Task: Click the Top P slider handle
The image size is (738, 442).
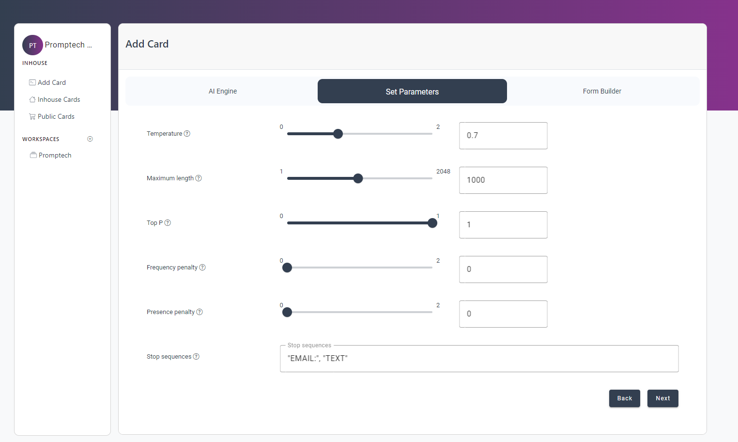Action: [432, 223]
